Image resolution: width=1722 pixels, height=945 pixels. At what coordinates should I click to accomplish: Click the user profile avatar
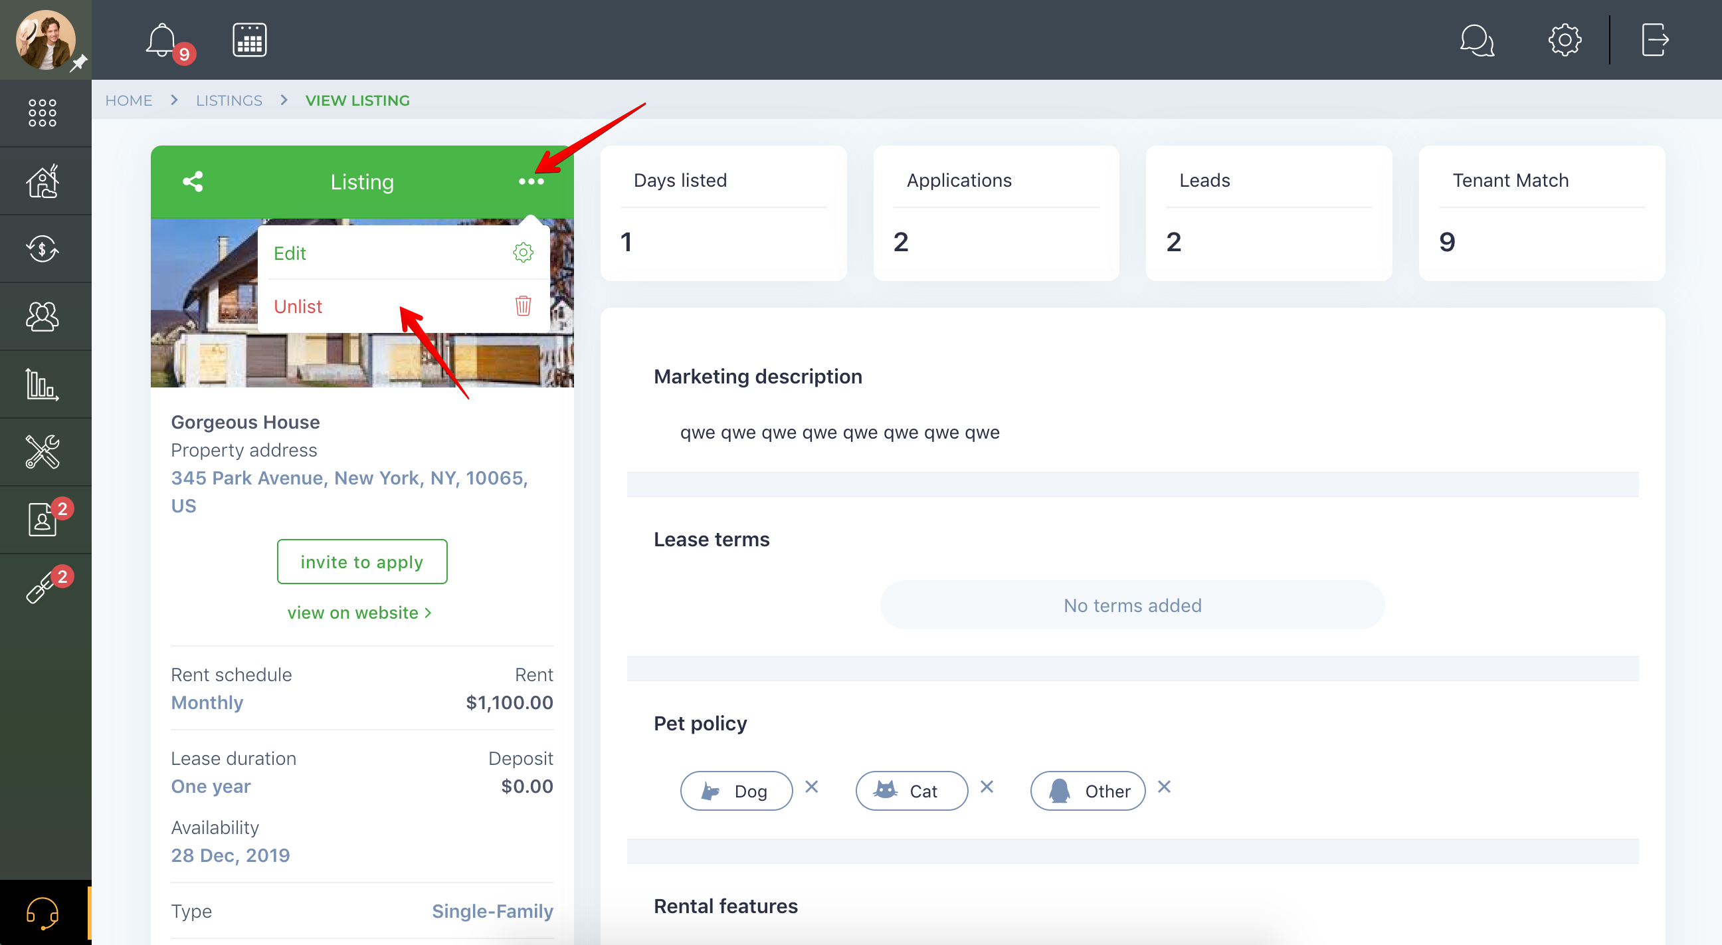[45, 40]
